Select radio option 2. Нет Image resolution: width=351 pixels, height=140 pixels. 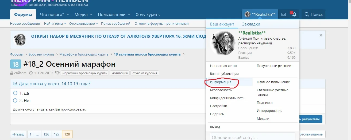pyautogui.click(x=15, y=101)
